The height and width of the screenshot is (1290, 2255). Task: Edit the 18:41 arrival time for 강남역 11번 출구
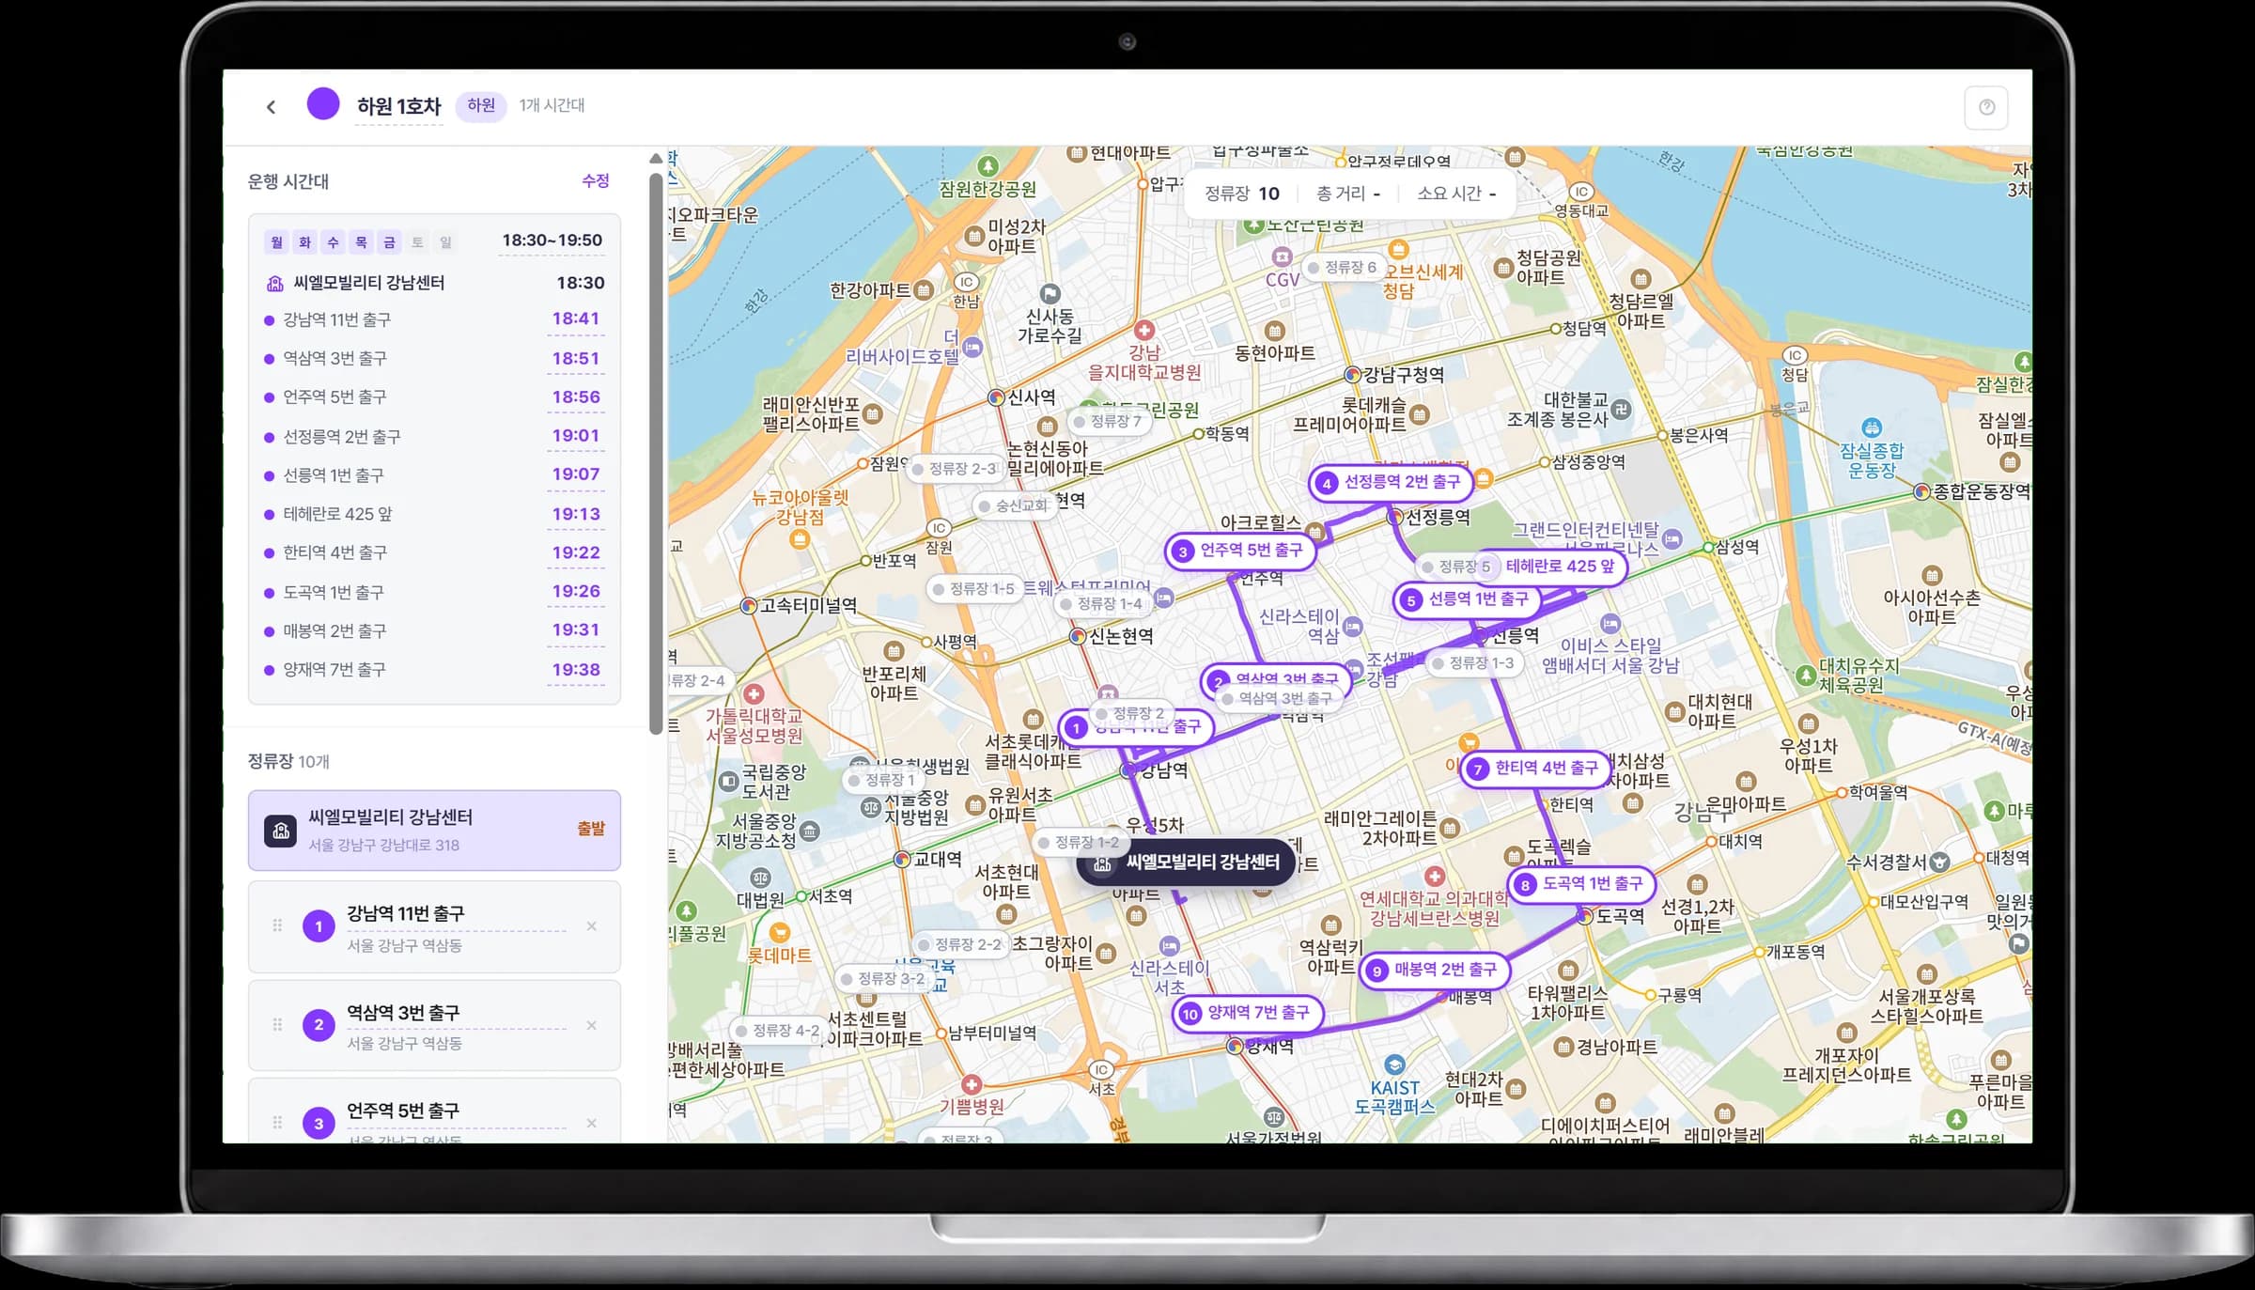tap(575, 319)
